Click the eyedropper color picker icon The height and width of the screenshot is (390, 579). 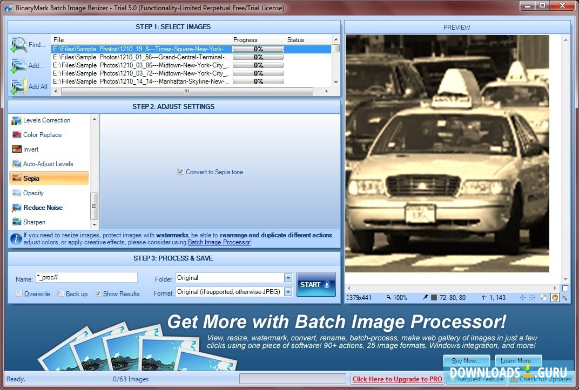click(425, 297)
